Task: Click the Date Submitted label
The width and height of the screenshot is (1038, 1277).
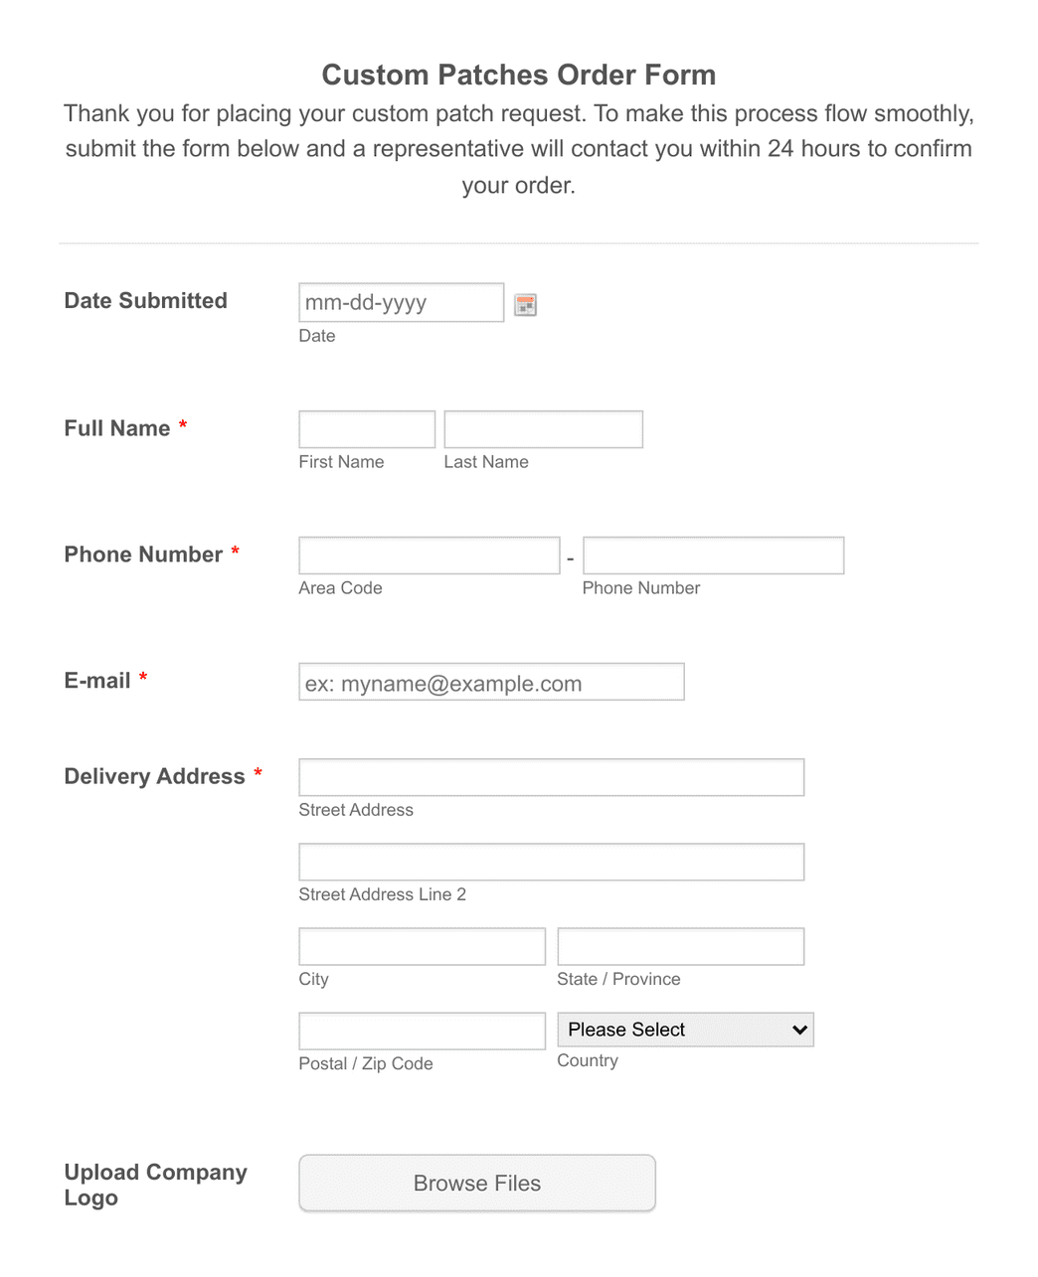Action: click(x=145, y=300)
